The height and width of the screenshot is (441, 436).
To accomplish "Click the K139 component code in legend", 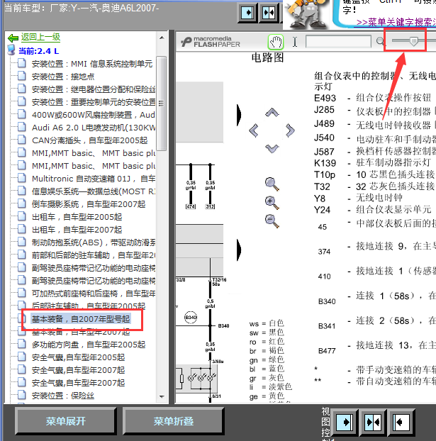I will pyautogui.click(x=325, y=163).
